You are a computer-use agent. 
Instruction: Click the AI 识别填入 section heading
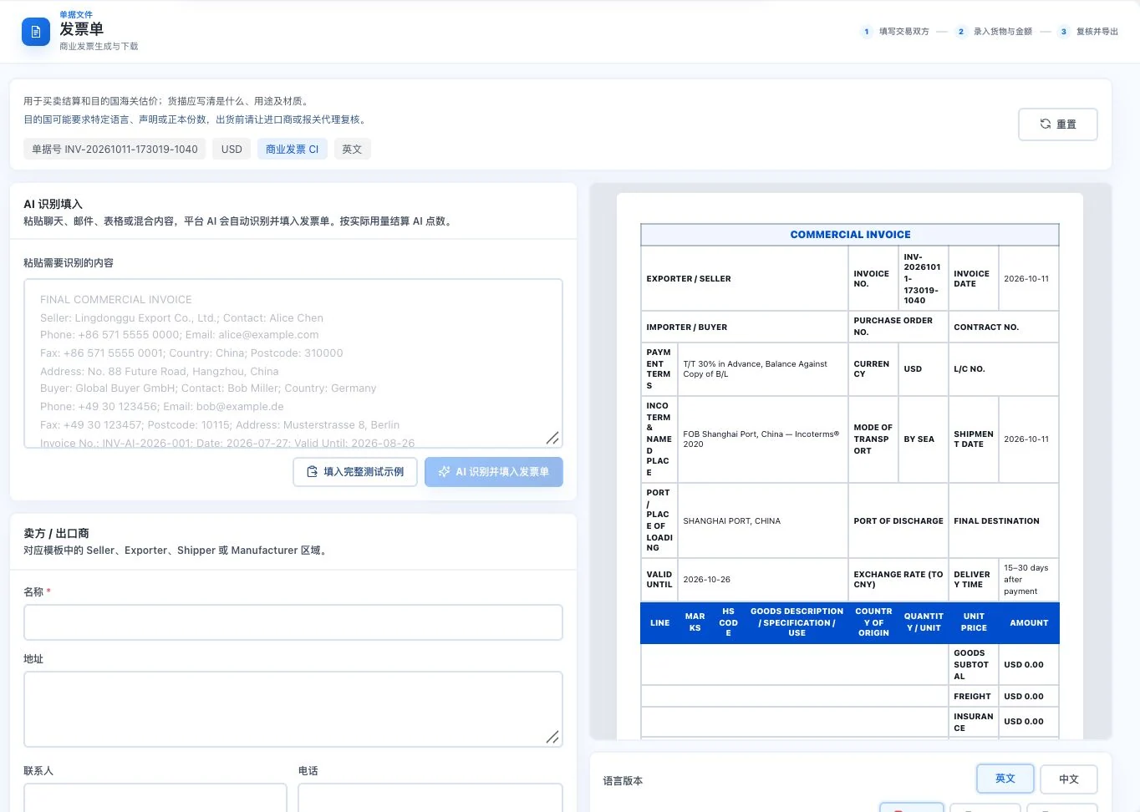[x=53, y=205]
